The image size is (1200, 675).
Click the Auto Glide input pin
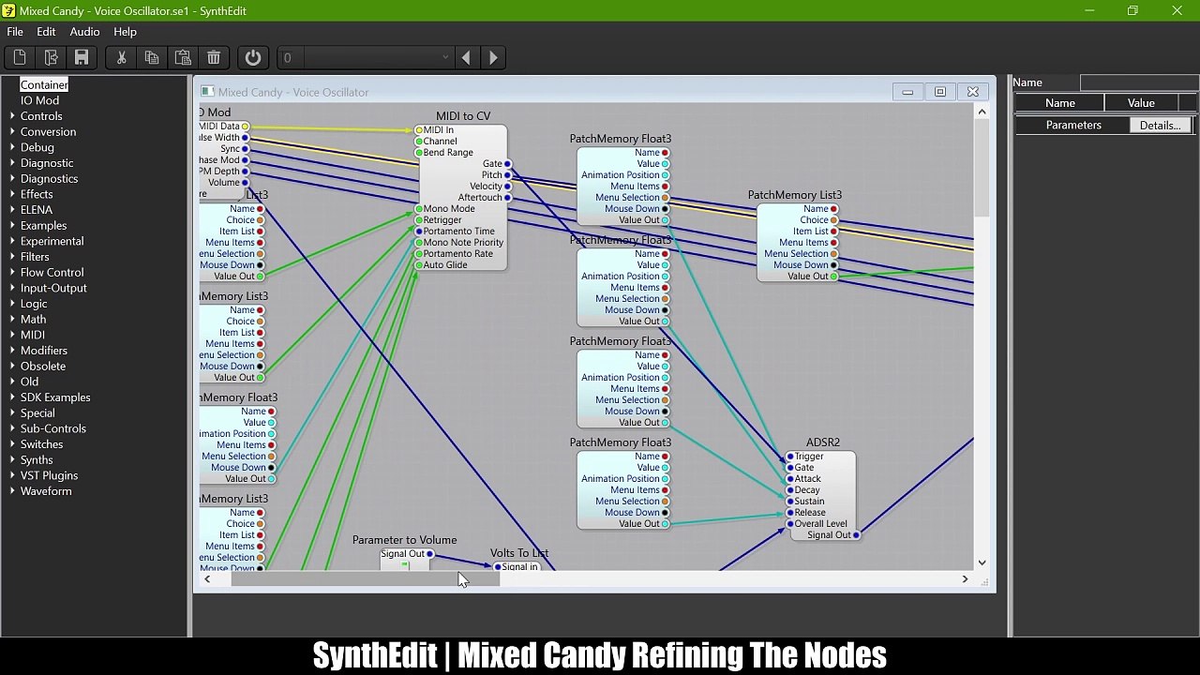point(419,265)
